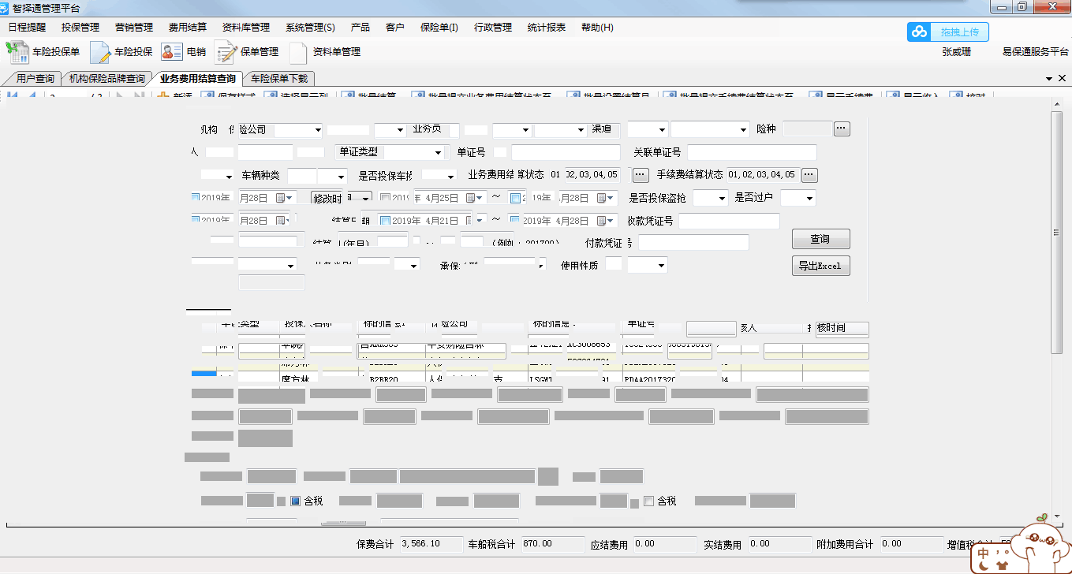Open the 帮助(H) menu

(x=597, y=27)
